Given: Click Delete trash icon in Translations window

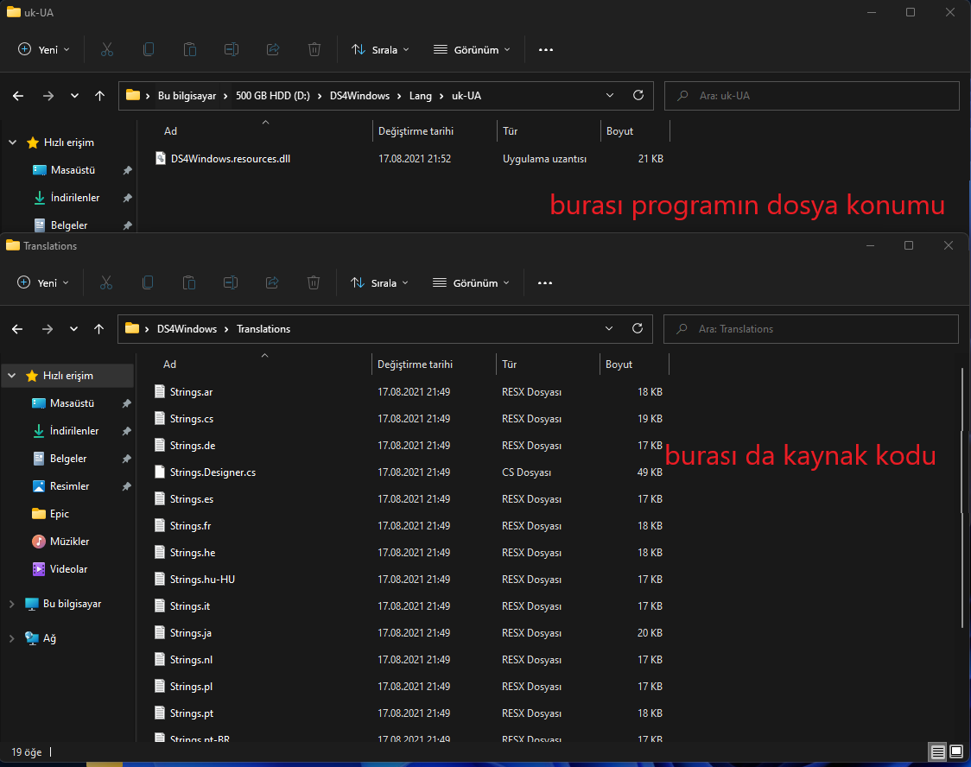Looking at the screenshot, I should point(314,283).
